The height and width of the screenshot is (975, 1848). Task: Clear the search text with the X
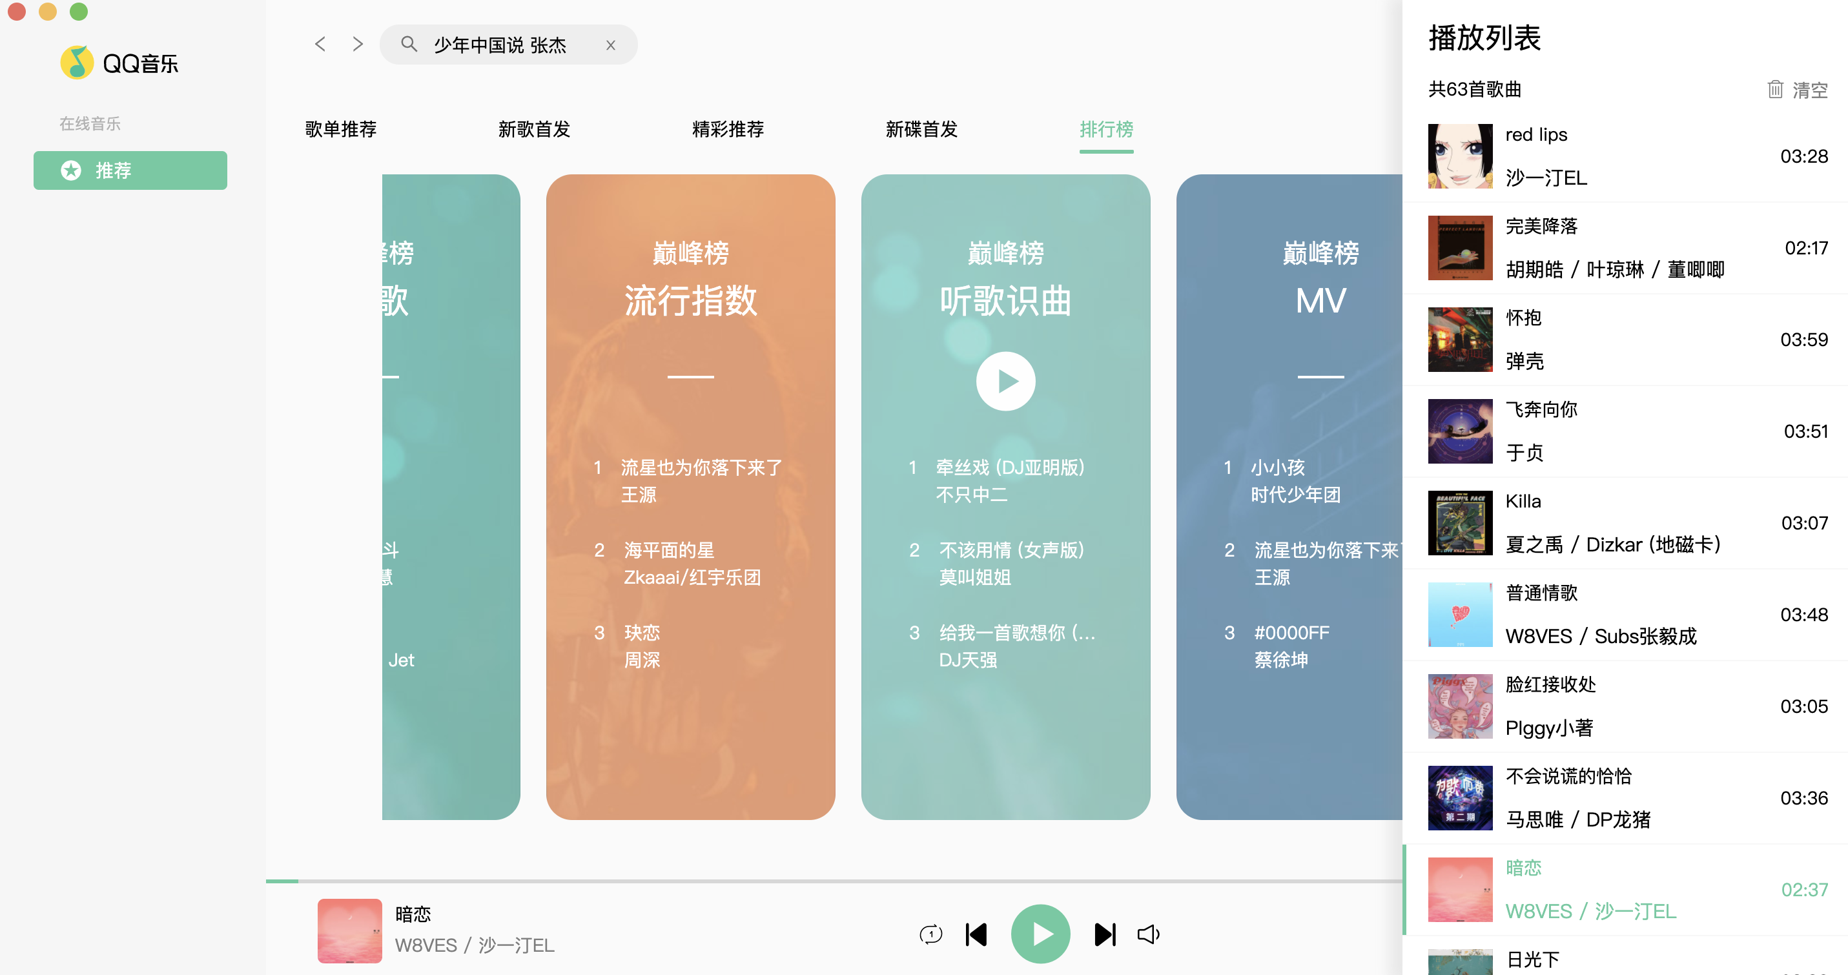coord(610,45)
